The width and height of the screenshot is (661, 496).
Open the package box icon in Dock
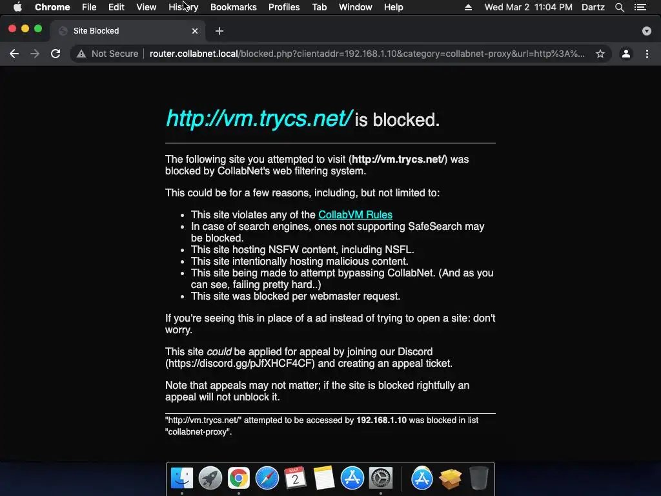tap(450, 479)
